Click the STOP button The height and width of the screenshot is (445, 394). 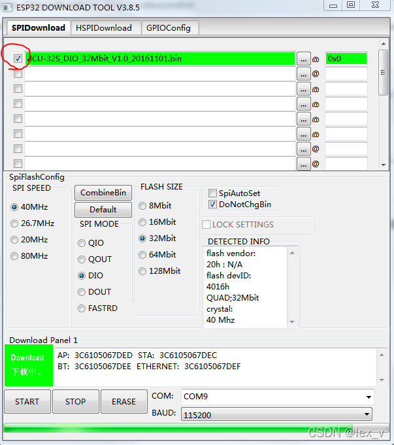pos(76,402)
